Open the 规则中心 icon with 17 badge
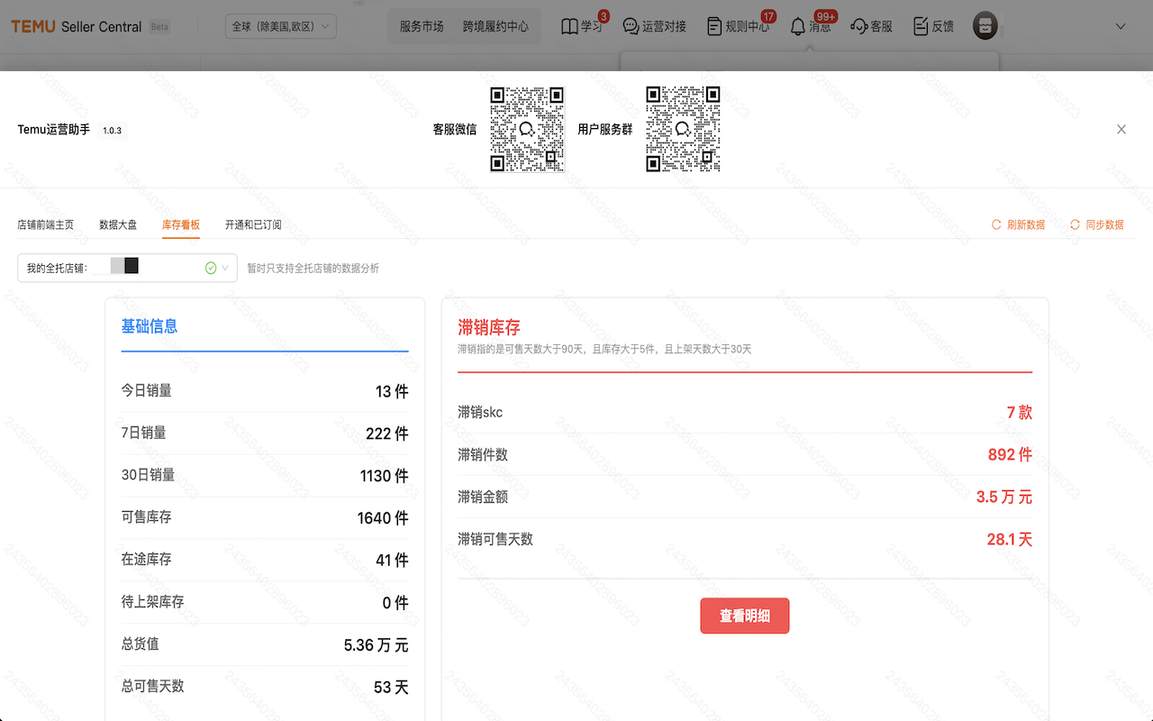This screenshot has height=721, width=1153. pos(739,26)
